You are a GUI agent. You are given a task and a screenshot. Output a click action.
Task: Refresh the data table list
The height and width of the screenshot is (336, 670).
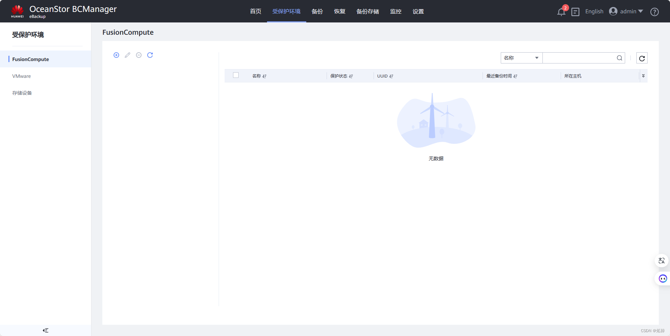point(642,58)
